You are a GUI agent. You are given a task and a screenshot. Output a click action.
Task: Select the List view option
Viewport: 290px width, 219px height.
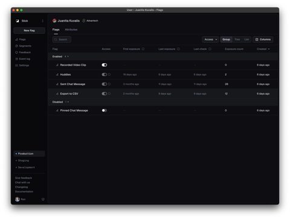click(x=246, y=40)
